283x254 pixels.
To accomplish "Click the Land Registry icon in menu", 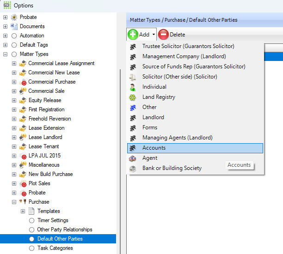I will point(133,97).
